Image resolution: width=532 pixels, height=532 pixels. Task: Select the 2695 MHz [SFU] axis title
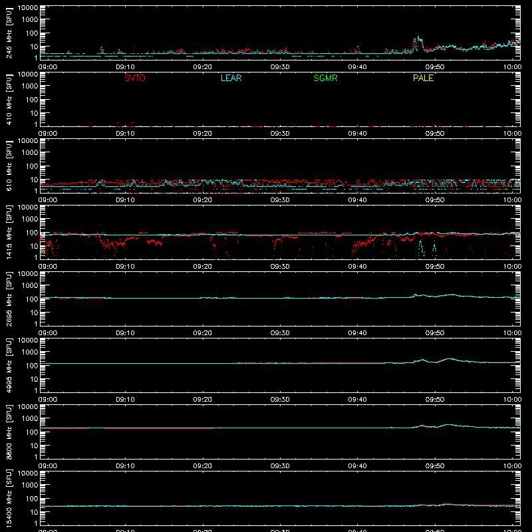[9, 299]
